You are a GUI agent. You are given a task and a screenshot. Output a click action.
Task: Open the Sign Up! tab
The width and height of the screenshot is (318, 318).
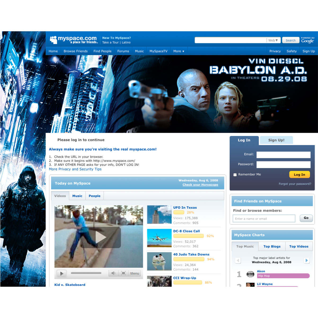click(276, 140)
